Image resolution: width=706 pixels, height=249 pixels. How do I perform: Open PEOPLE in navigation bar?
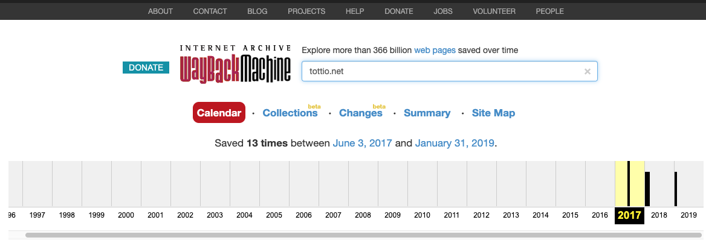coord(550,11)
